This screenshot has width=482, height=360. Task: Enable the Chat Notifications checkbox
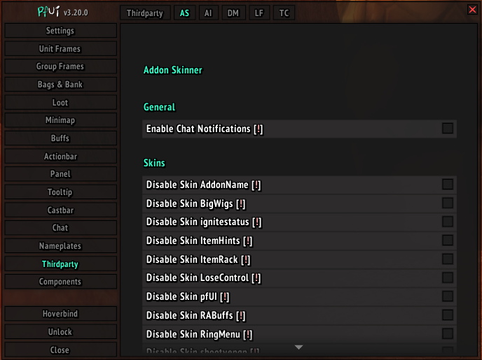click(x=448, y=128)
